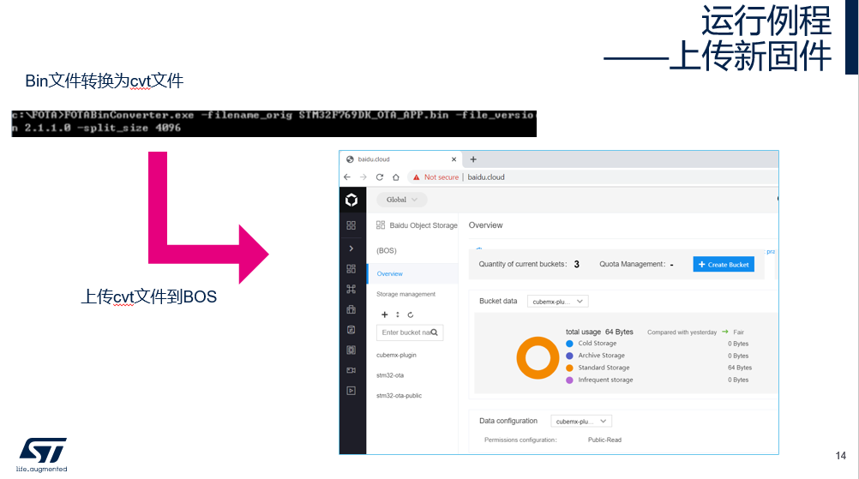This screenshot has height=479, width=859.
Task: Click the bucket search magnifier icon
Action: click(x=435, y=332)
